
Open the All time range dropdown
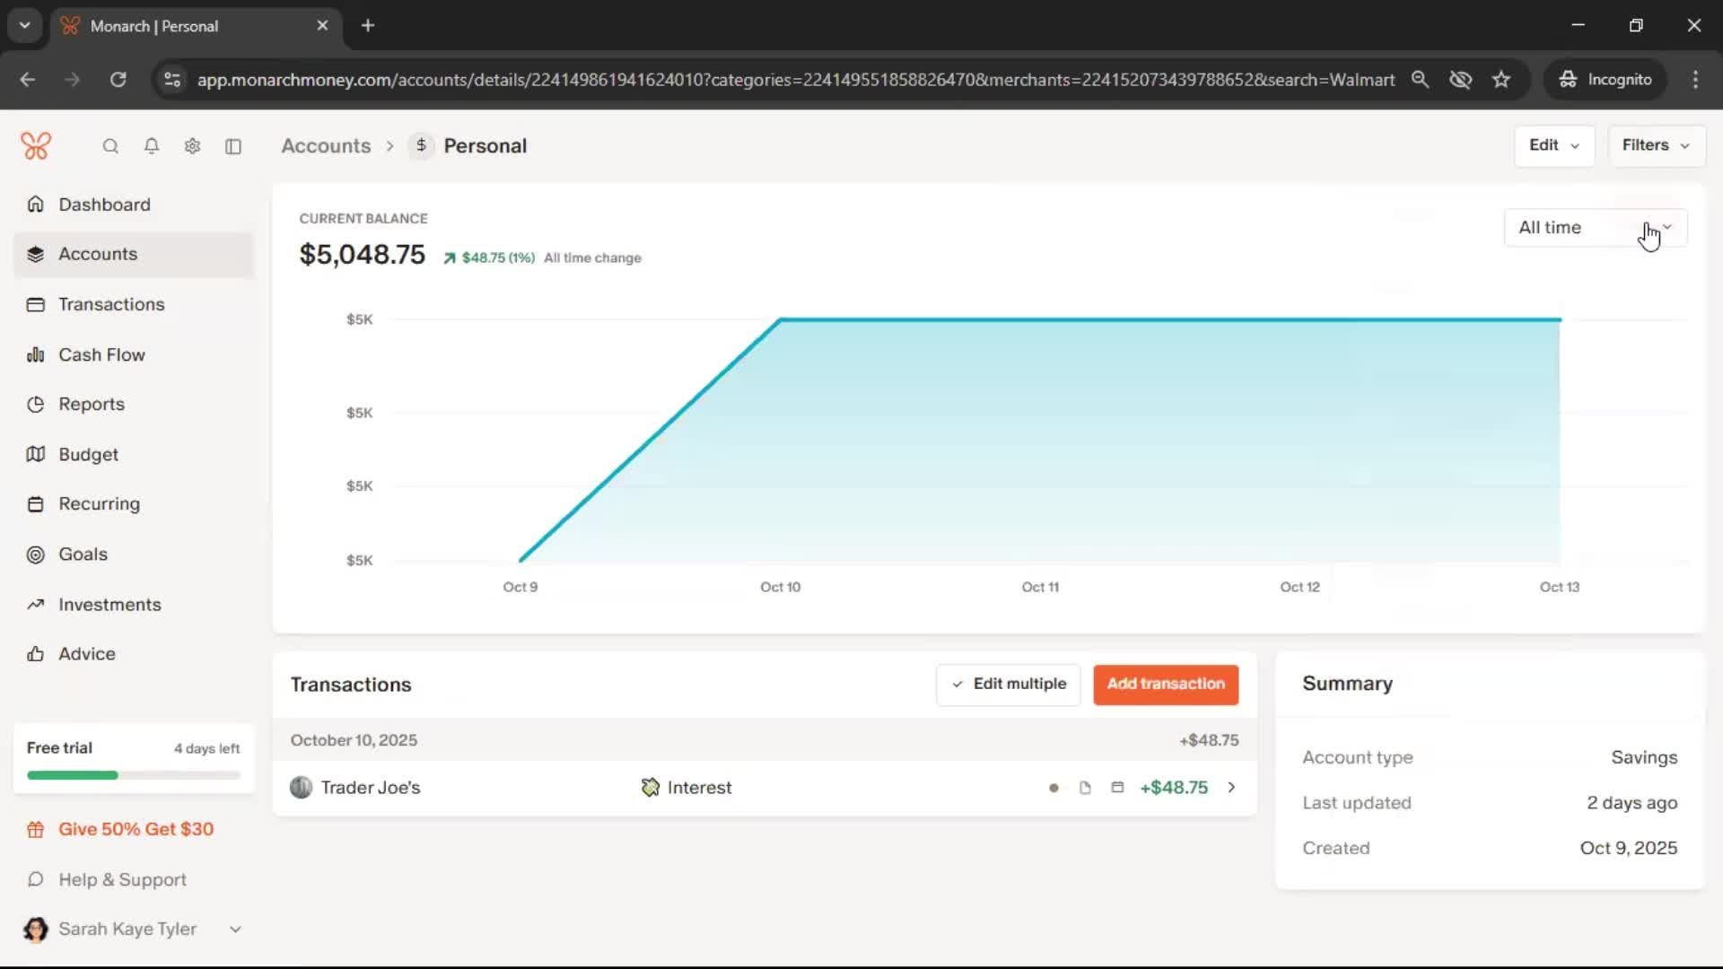[1595, 228]
